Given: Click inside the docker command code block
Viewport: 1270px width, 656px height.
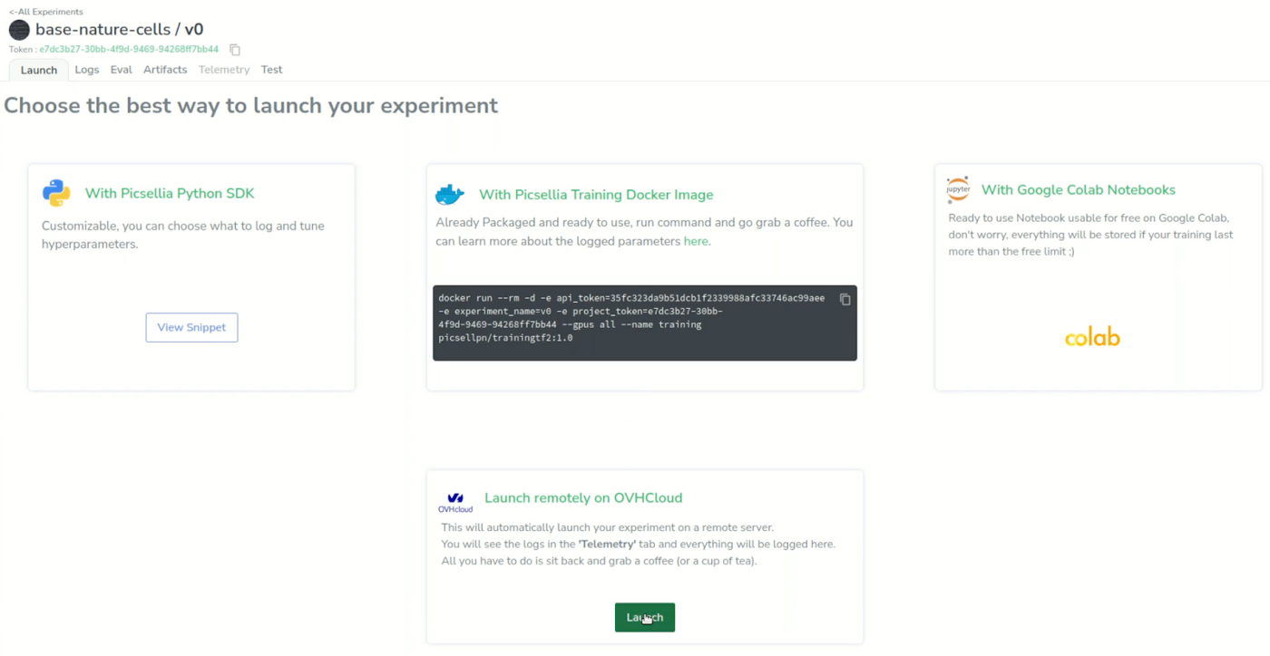Looking at the screenshot, I should point(644,323).
